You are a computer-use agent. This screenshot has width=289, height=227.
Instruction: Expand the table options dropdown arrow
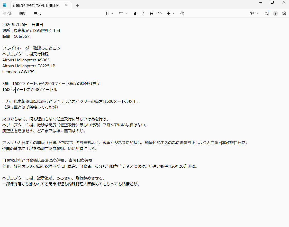point(174,13)
